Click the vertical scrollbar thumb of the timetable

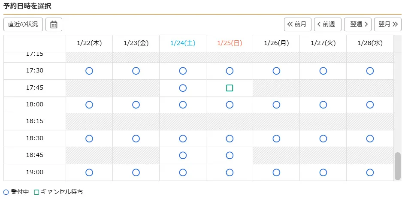coord(397,166)
